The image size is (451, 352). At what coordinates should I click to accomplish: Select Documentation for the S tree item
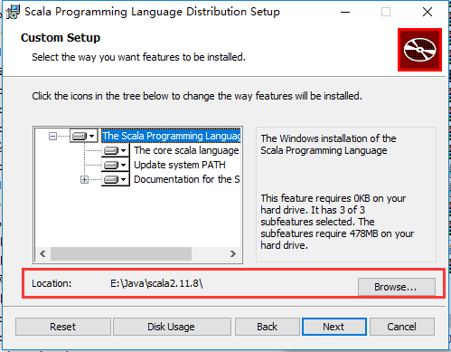(x=187, y=179)
